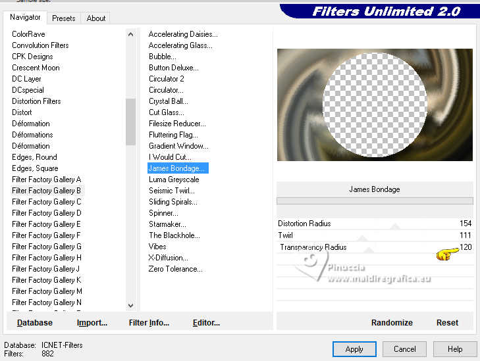
Task: Click scroll down arrow in category list
Action: pos(131,305)
